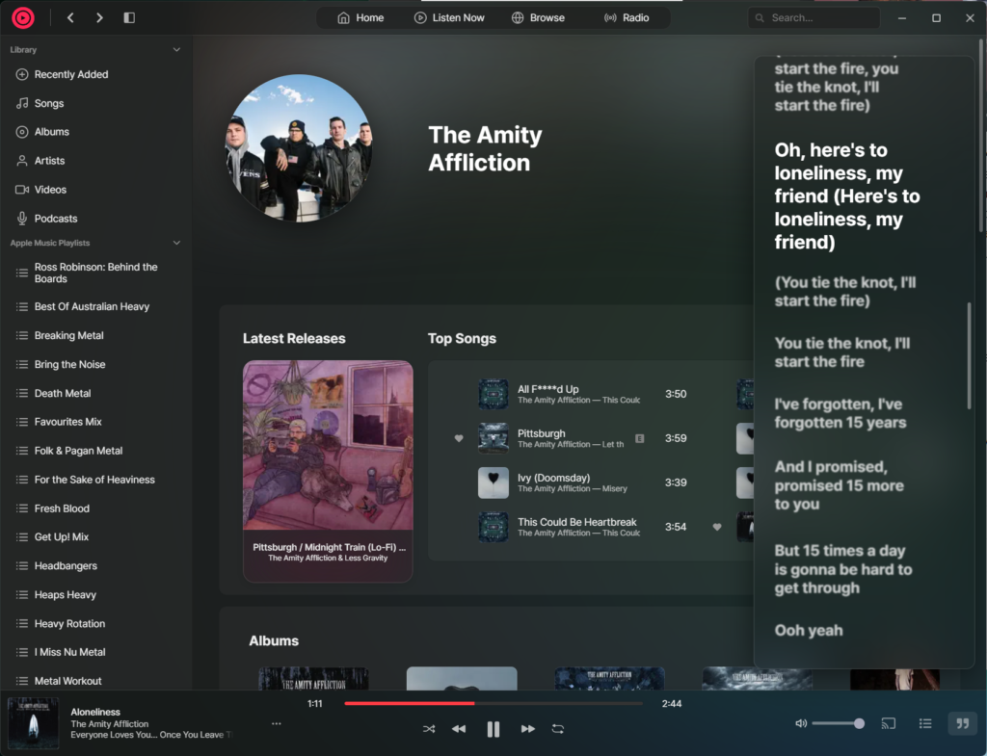987x756 pixels.
Task: Click the speaker volume icon to mute
Action: pos(800,723)
